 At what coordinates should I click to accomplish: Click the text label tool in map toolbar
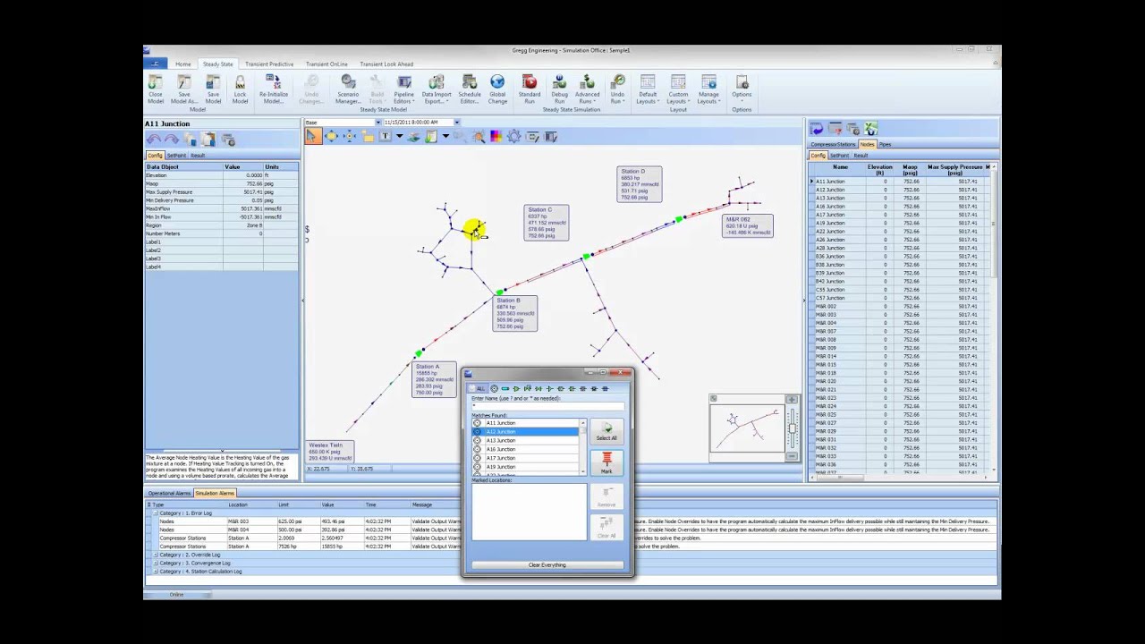click(385, 136)
